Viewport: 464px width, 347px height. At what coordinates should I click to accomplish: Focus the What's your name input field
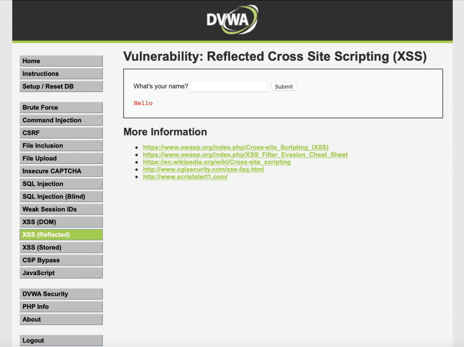pyautogui.click(x=229, y=87)
